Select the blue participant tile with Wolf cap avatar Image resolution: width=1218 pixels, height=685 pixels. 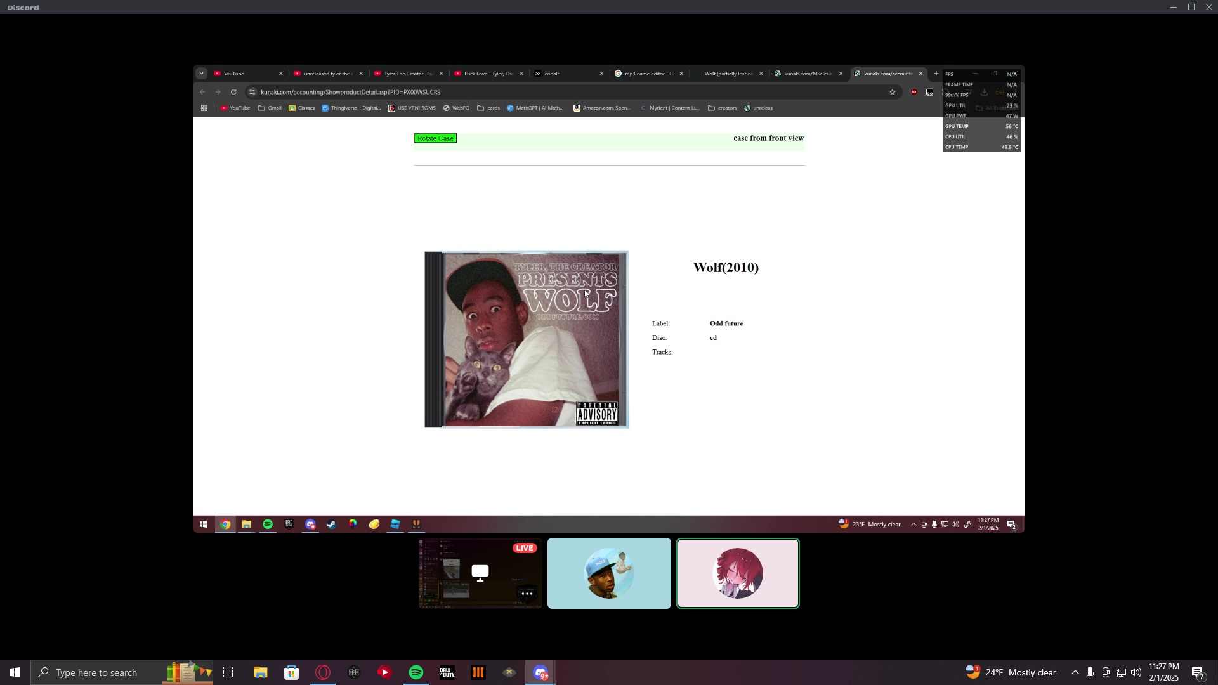pyautogui.click(x=609, y=573)
